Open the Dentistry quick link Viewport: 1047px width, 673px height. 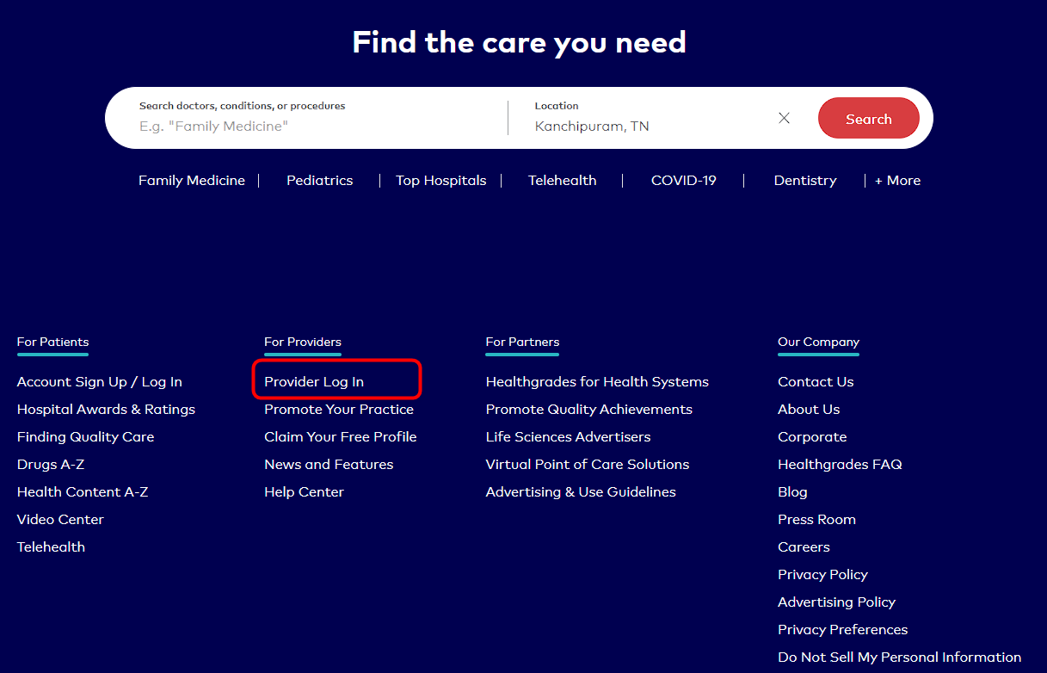[x=805, y=181]
